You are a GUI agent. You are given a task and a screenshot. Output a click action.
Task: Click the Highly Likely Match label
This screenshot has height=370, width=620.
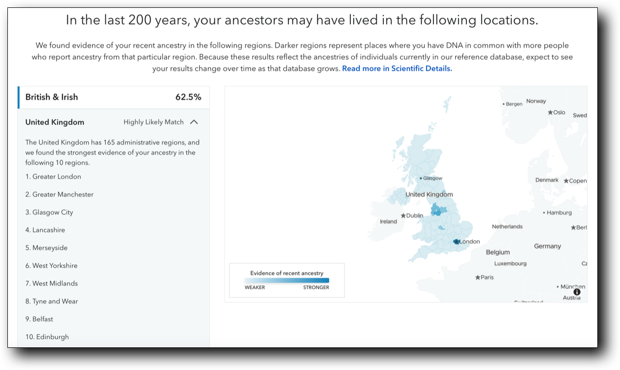coord(154,122)
